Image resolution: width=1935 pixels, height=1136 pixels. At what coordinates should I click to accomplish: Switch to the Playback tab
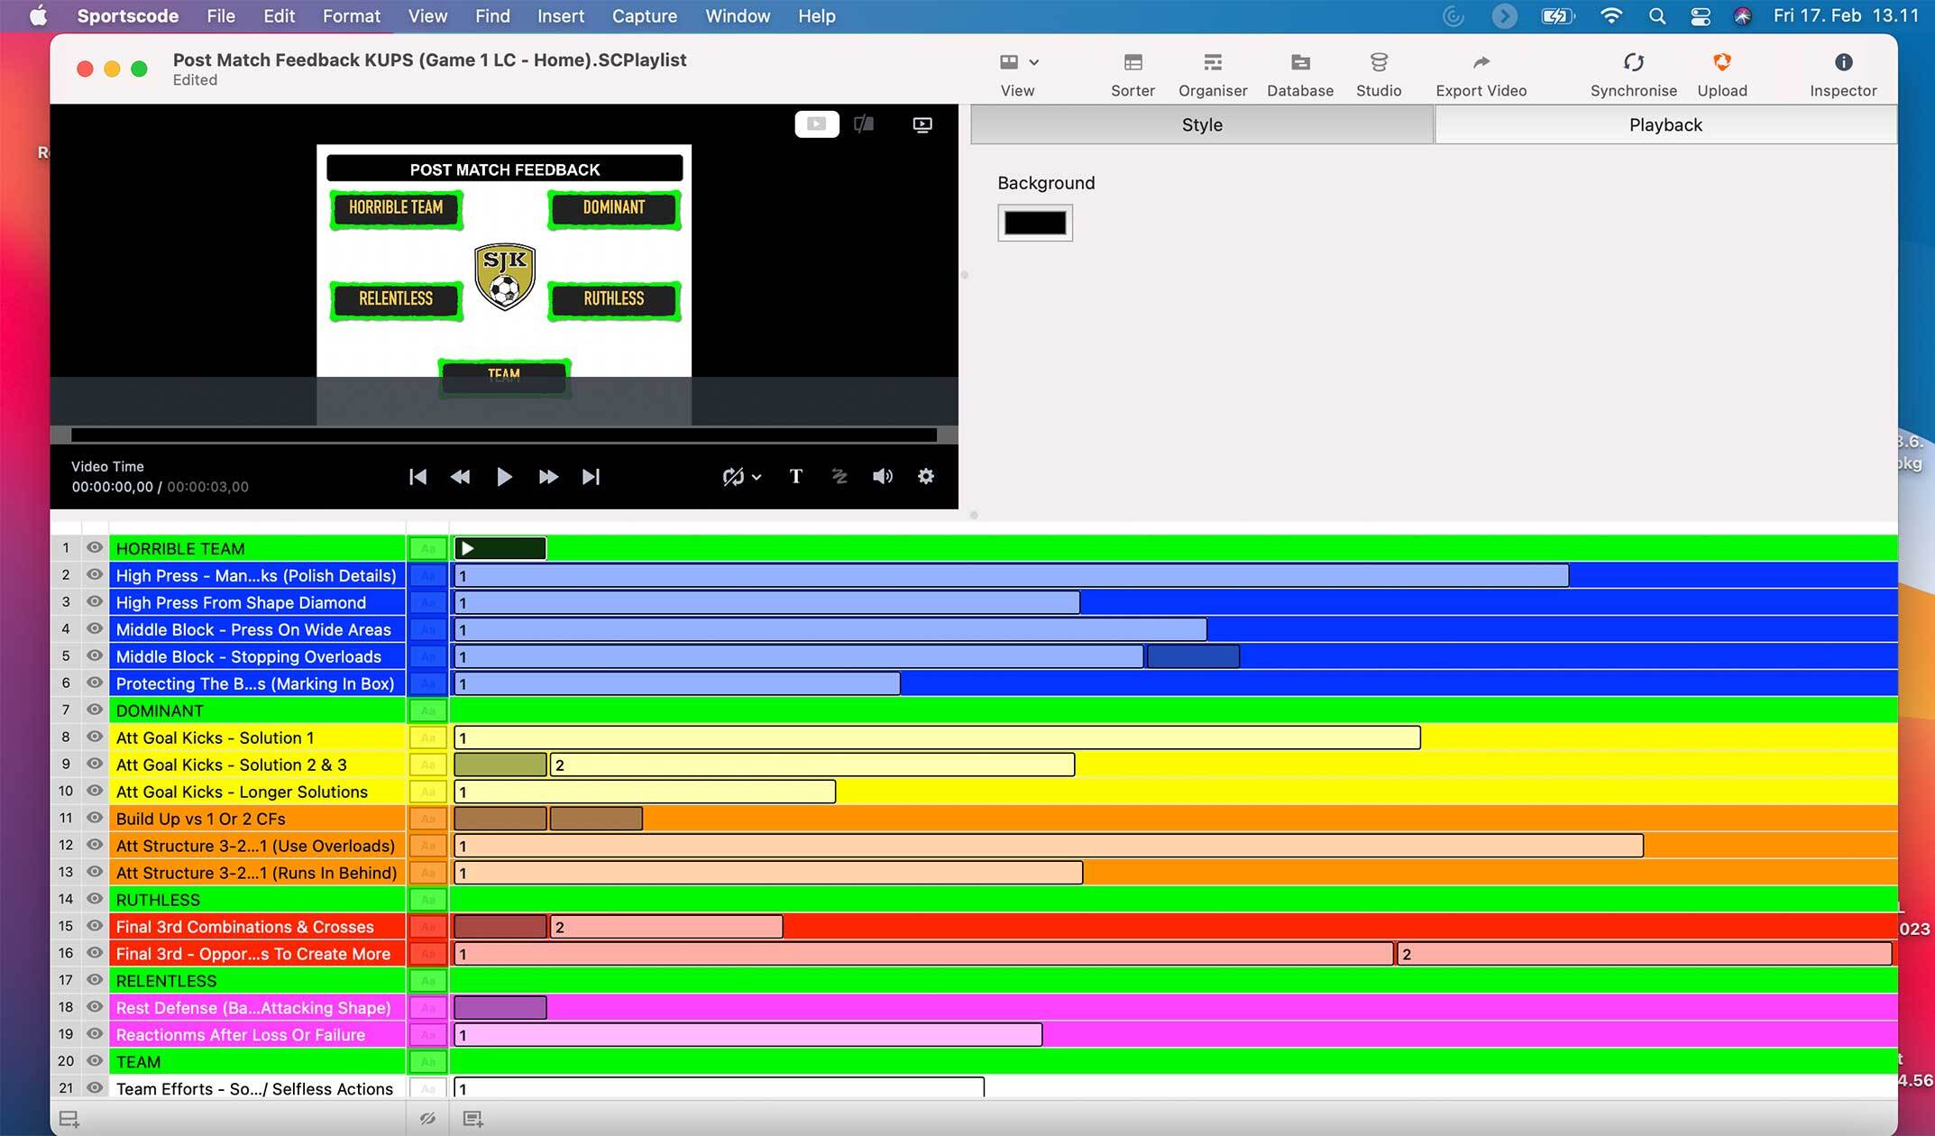[x=1664, y=125]
